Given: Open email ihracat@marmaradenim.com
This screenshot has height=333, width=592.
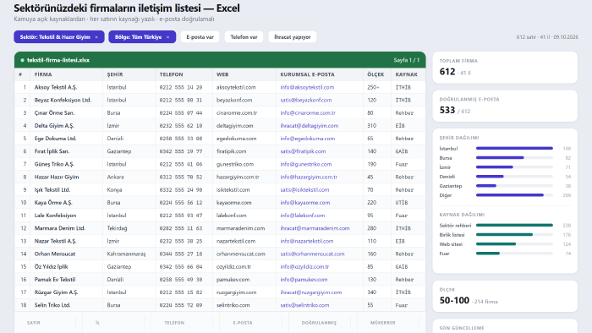Looking at the screenshot, I should pos(315,228).
